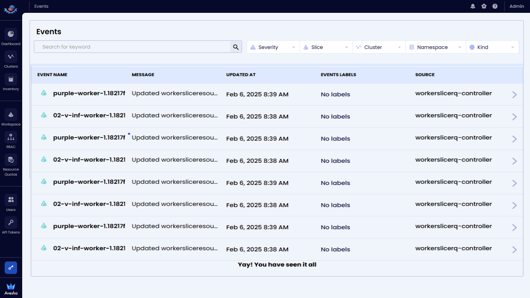Go to Inventory in sidebar
Viewport: 530px width, 298px height.
click(x=11, y=79)
